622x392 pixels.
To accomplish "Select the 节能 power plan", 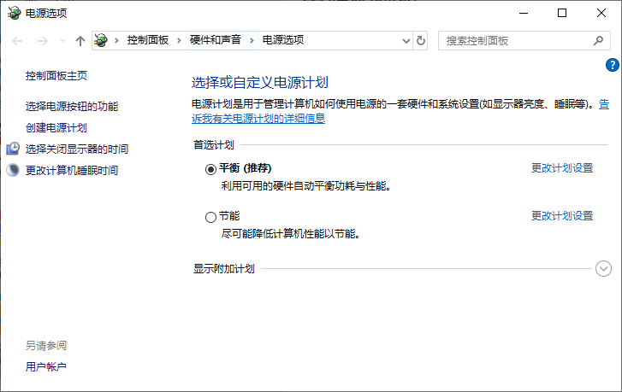I will [x=211, y=217].
